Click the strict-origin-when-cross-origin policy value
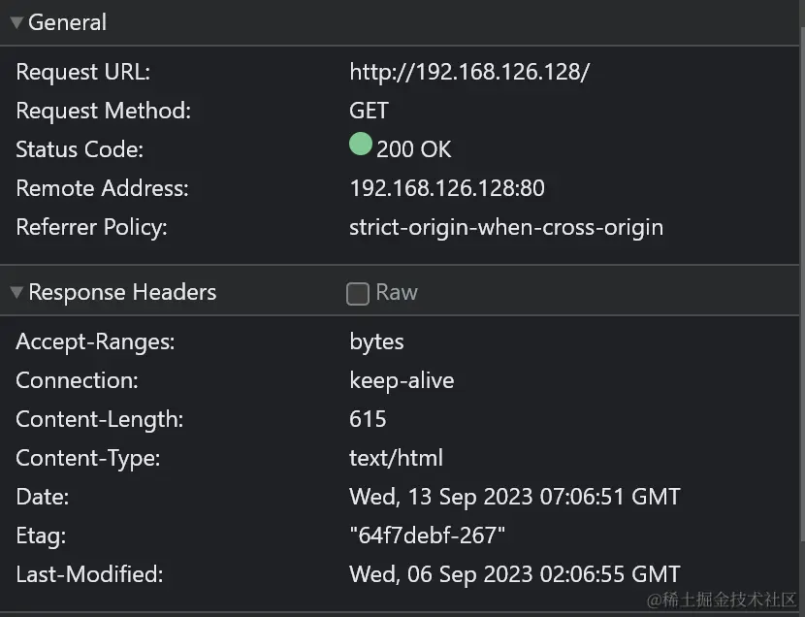 point(506,227)
